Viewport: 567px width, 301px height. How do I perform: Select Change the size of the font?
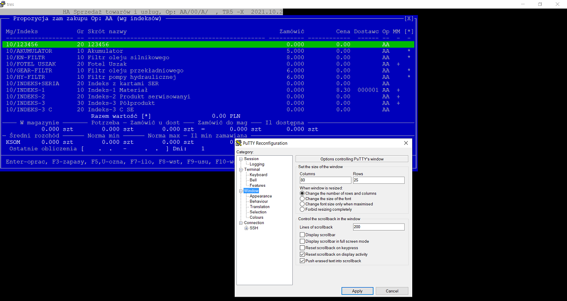[x=302, y=199]
